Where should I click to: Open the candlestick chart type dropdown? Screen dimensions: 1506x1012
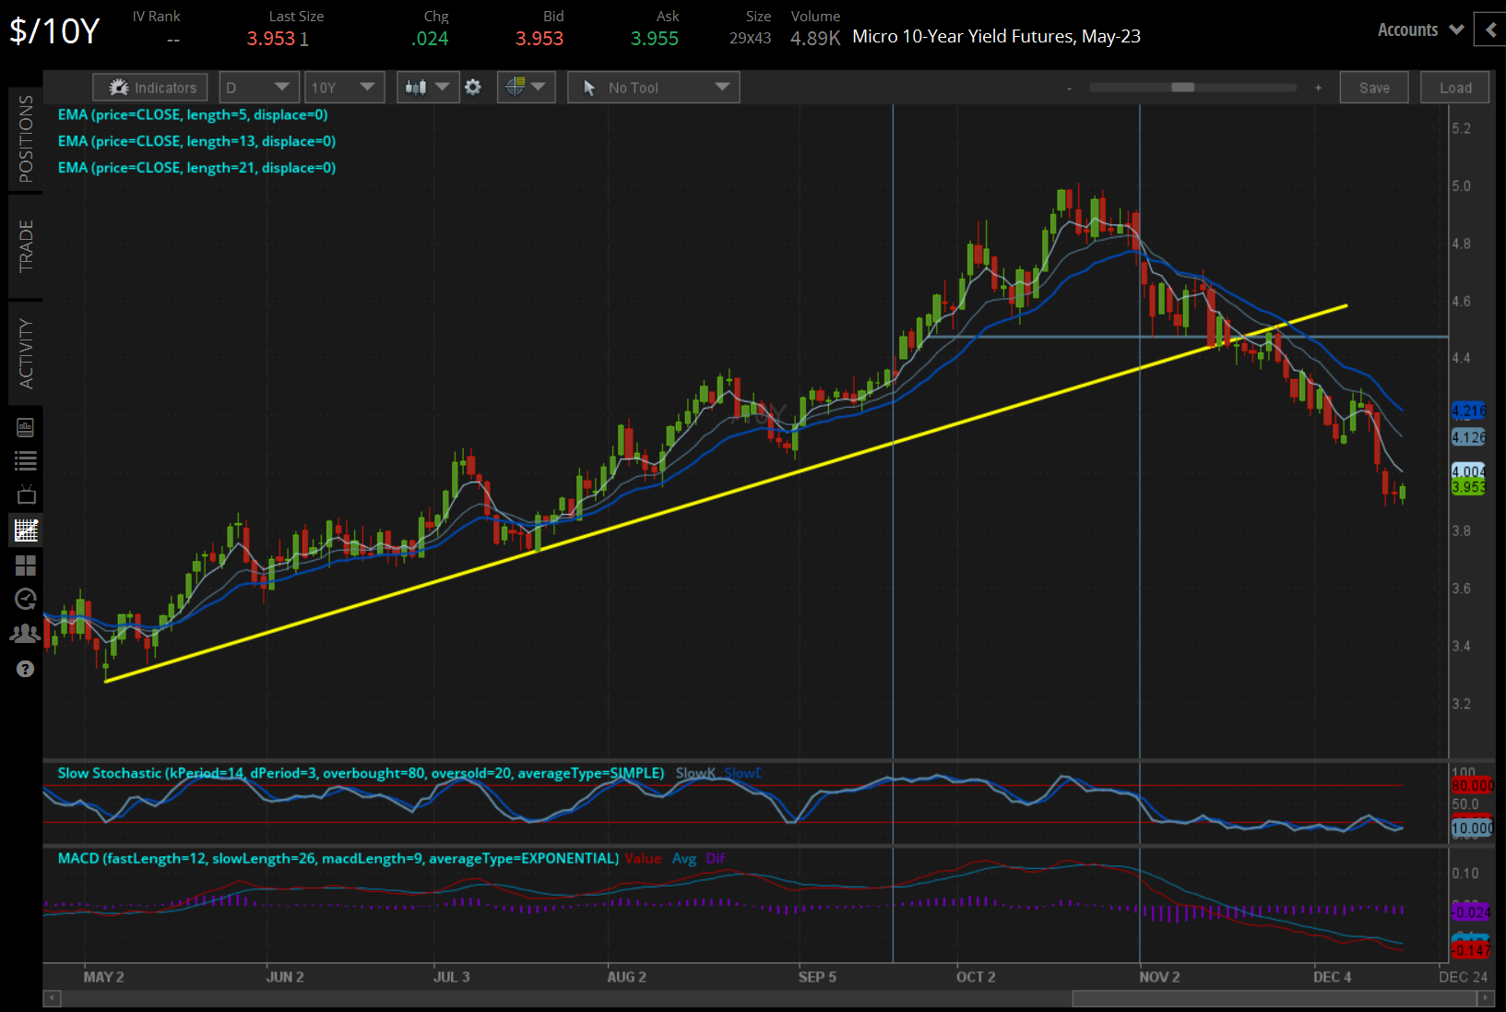coord(427,87)
